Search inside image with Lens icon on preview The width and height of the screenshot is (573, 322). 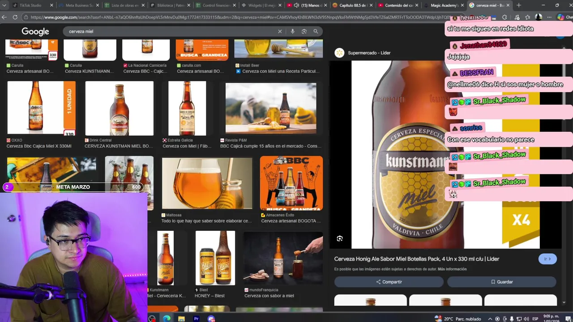[x=340, y=239]
